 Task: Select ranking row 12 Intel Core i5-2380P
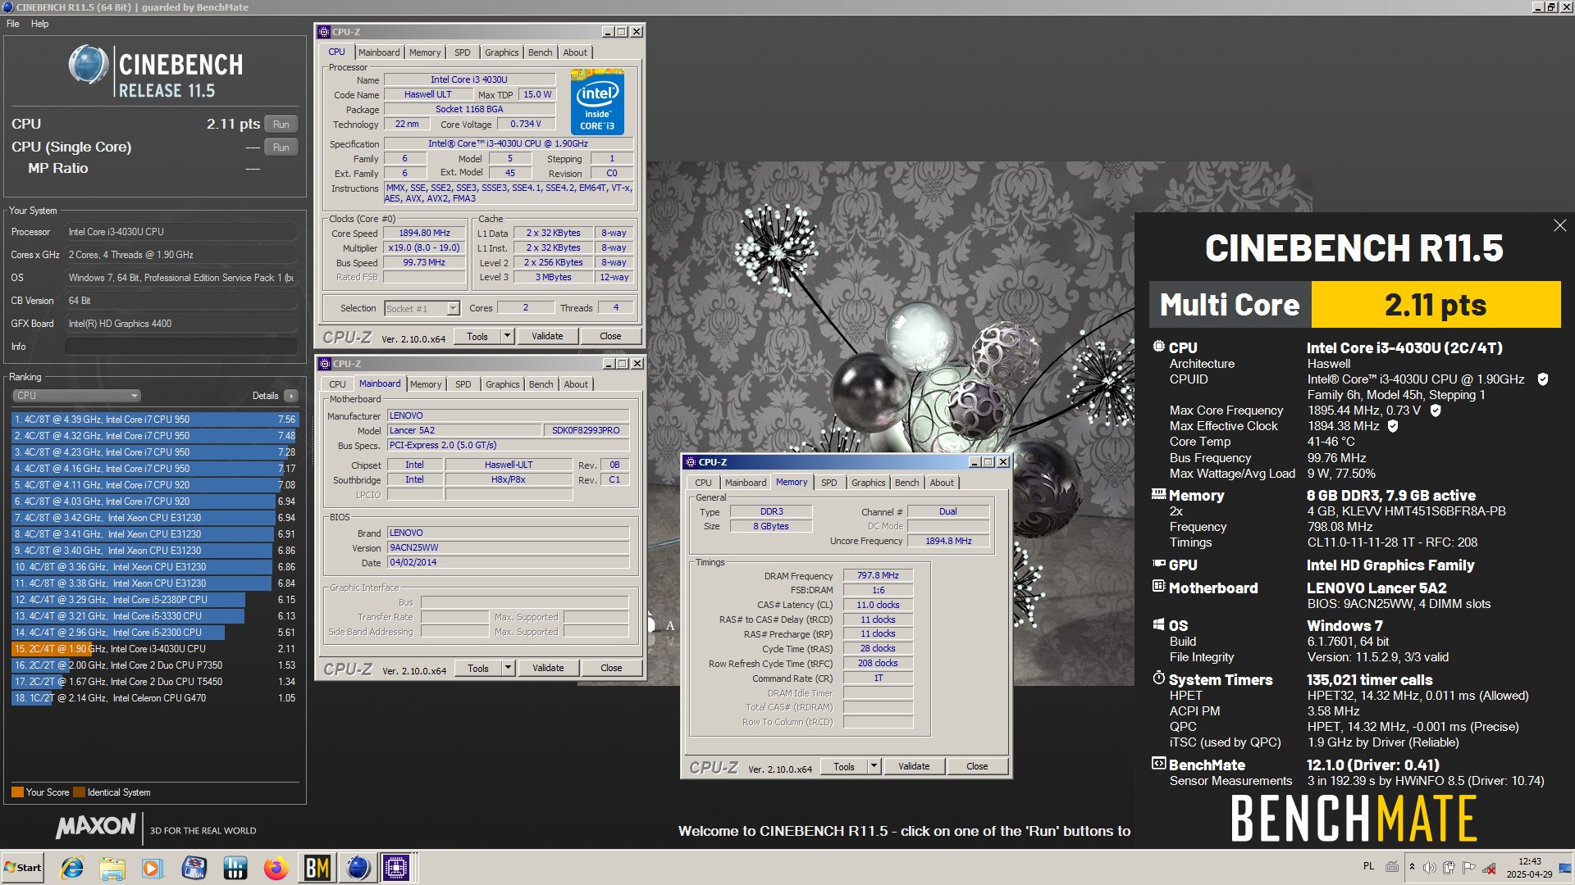154,600
